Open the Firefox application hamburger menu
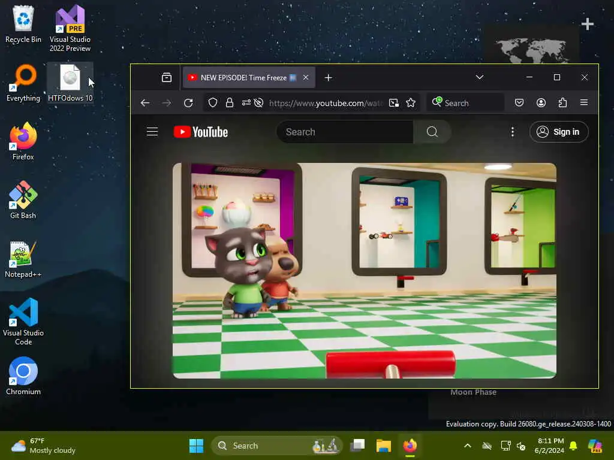This screenshot has width=614, height=460. 584,102
